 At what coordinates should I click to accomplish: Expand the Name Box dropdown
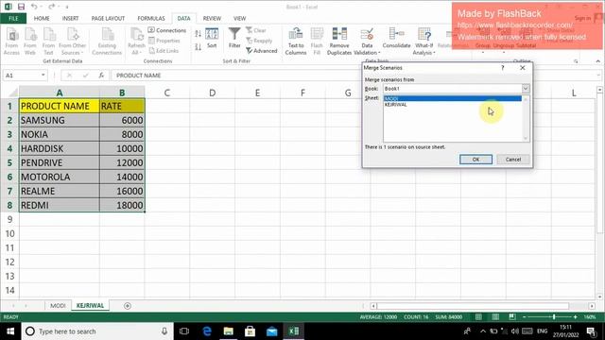click(43, 76)
